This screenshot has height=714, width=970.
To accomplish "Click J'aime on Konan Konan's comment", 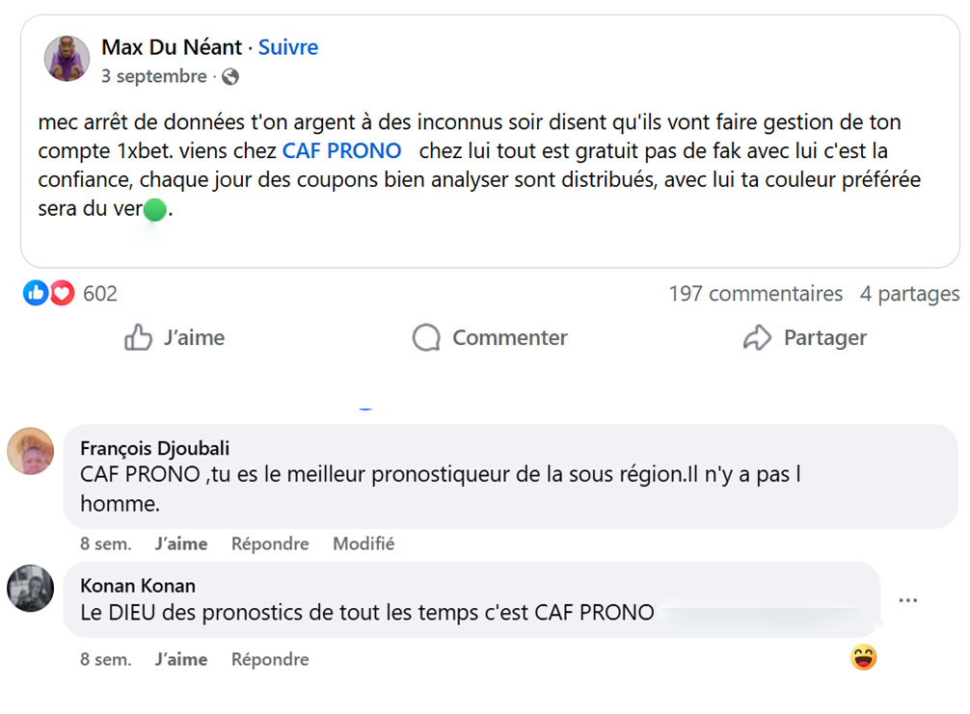I will click(x=181, y=659).
